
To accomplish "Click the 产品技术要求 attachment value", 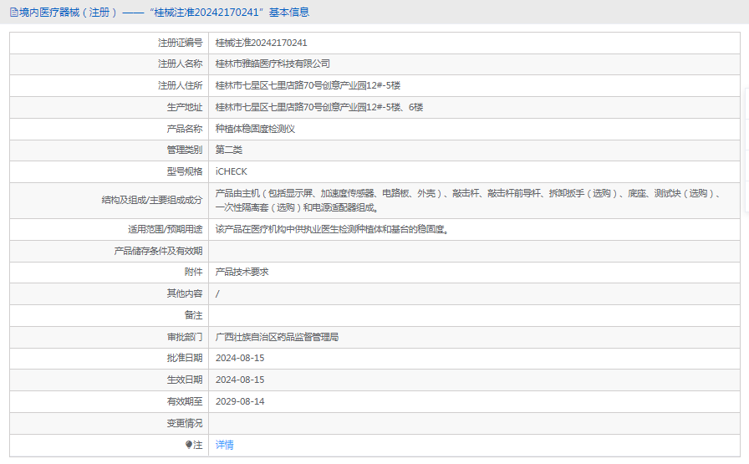I will click(242, 272).
